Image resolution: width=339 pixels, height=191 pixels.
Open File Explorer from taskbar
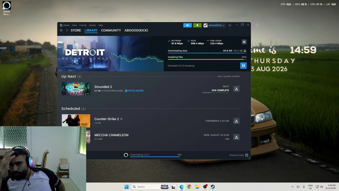coord(197,187)
